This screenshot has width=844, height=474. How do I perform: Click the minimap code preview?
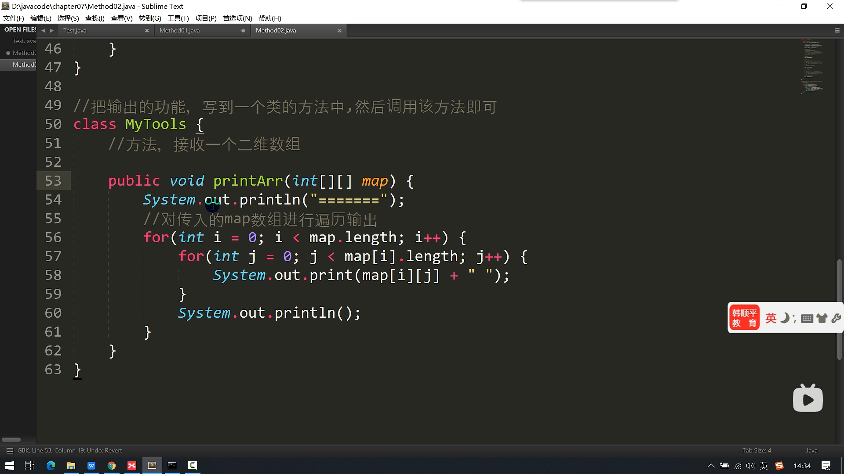[811, 66]
